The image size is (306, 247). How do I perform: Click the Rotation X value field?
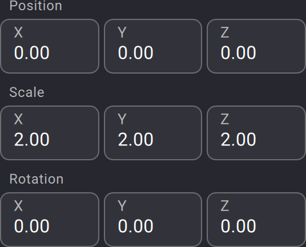50,220
